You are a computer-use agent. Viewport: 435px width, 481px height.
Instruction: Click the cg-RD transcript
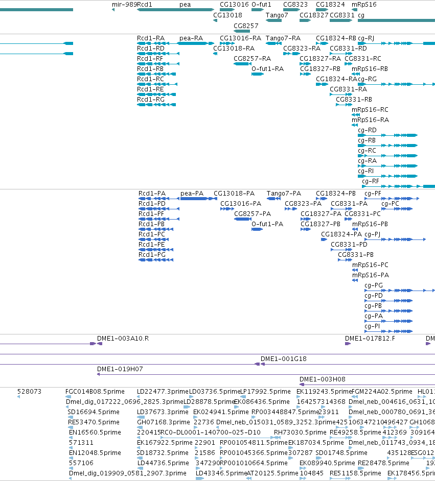coord(367,130)
